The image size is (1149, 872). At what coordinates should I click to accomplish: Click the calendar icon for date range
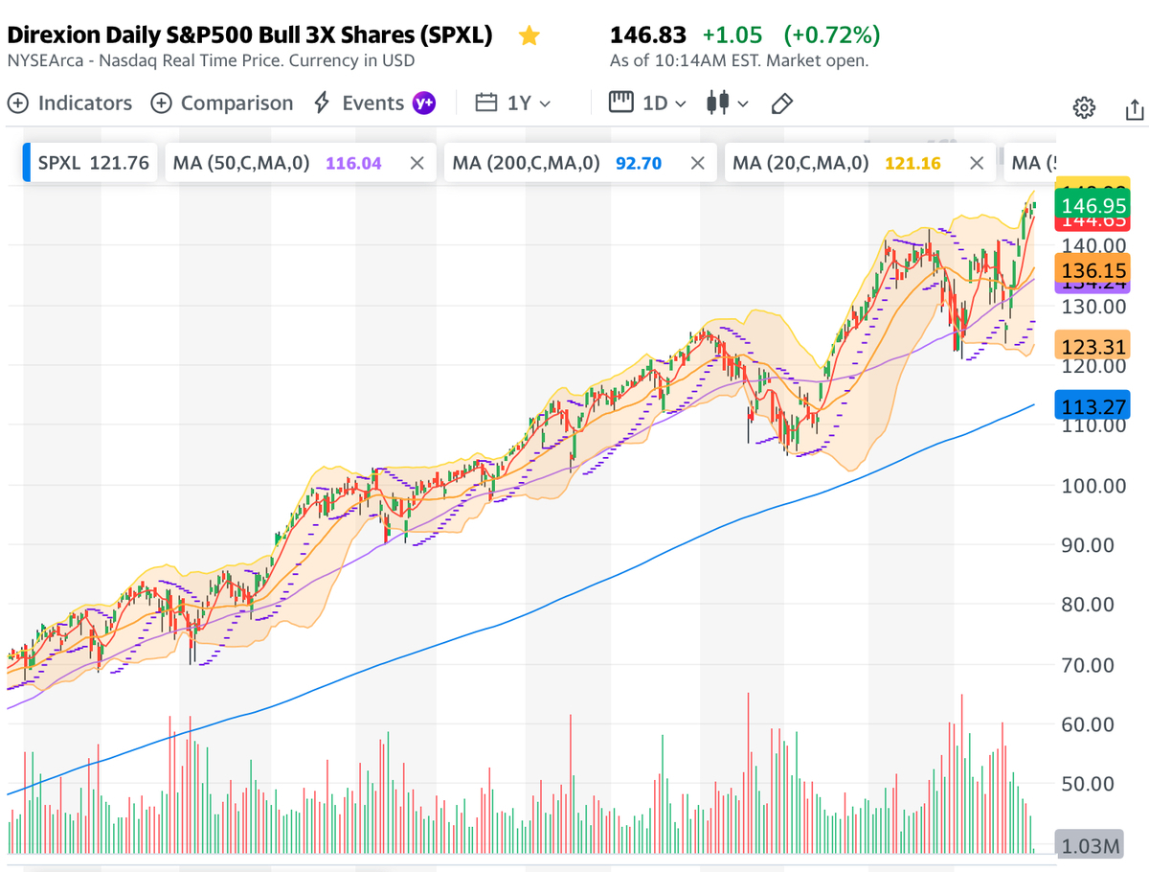click(487, 103)
